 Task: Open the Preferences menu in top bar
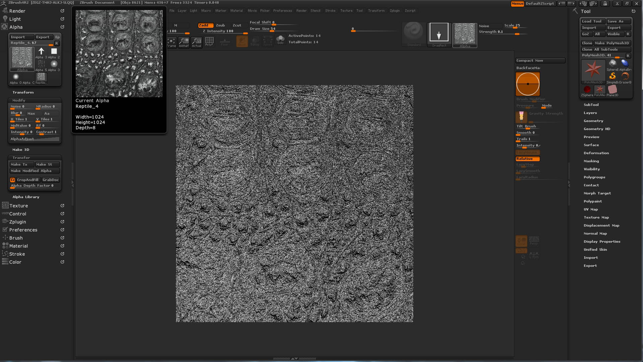pyautogui.click(x=283, y=11)
